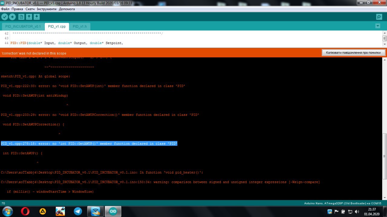Open the Windows Start button
The height and width of the screenshot is (217, 387).
tap(7, 212)
